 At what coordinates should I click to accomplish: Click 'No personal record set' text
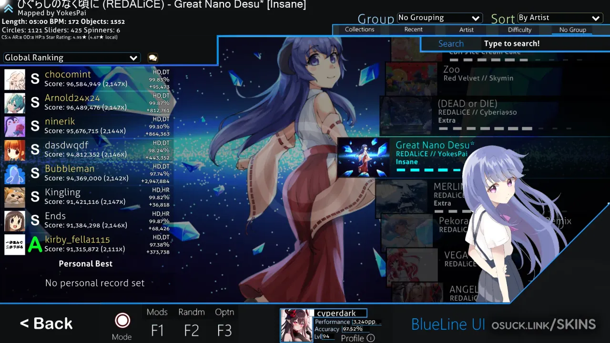pos(95,283)
